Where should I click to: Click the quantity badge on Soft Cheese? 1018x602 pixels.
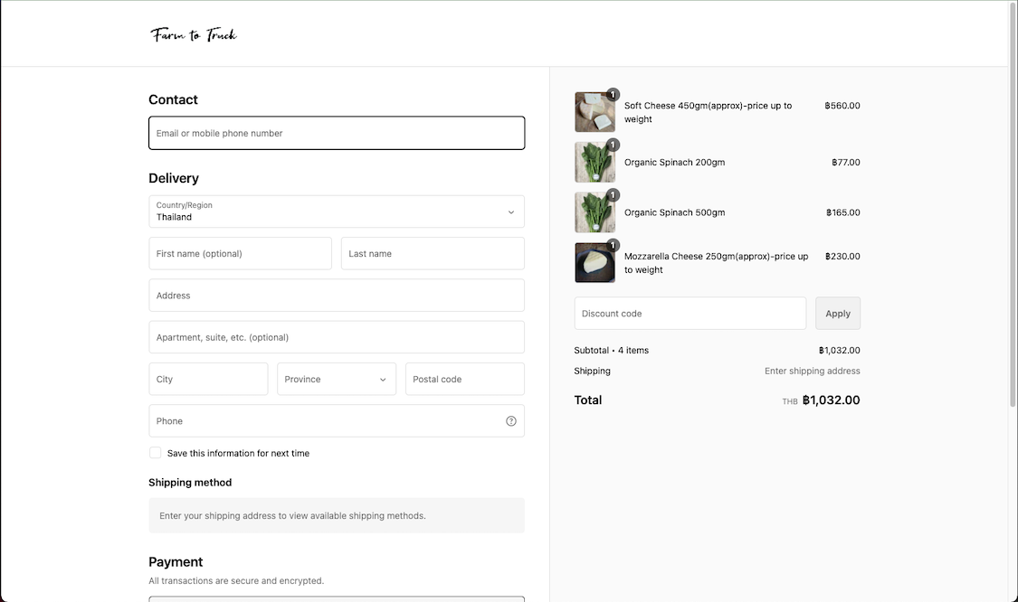[x=613, y=95]
